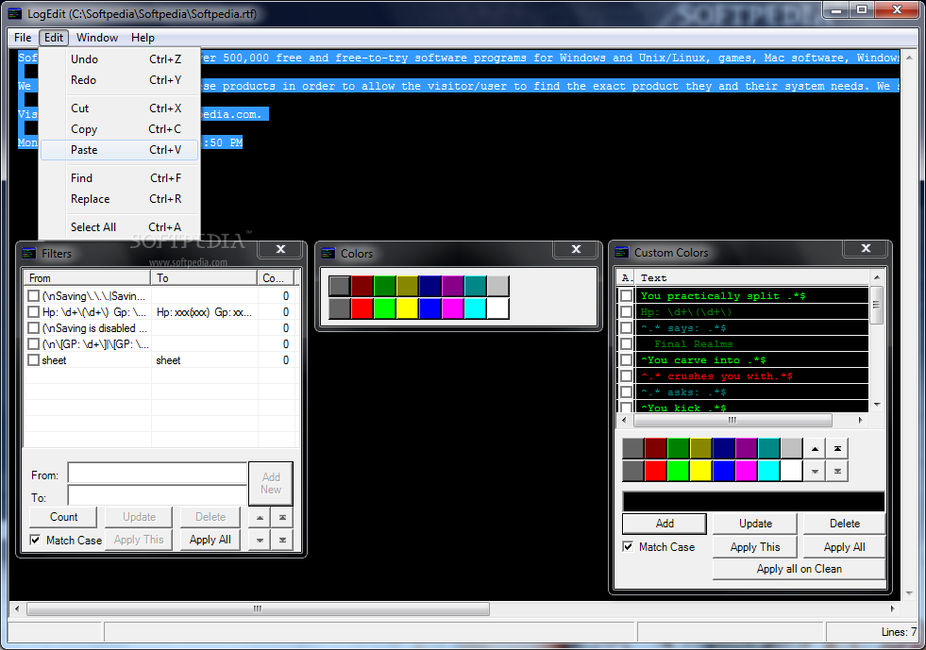Image resolution: width=926 pixels, height=650 pixels.
Task: Open the File menu
Action: [23, 37]
